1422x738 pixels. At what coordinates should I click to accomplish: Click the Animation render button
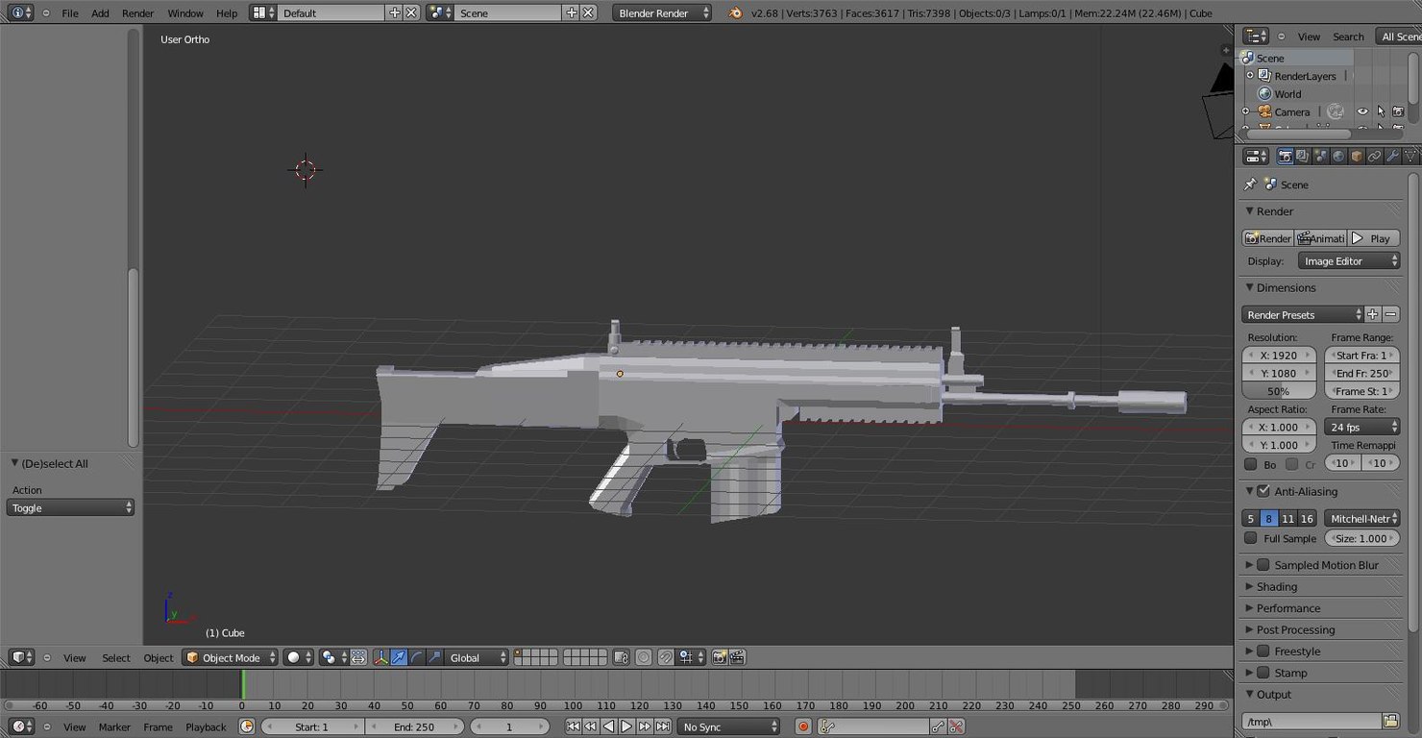1321,237
